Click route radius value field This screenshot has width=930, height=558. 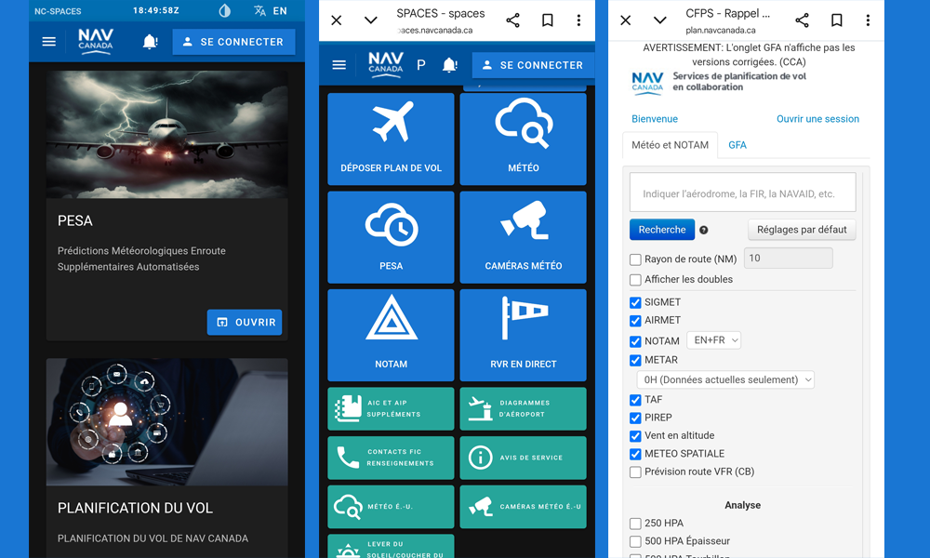click(x=789, y=258)
